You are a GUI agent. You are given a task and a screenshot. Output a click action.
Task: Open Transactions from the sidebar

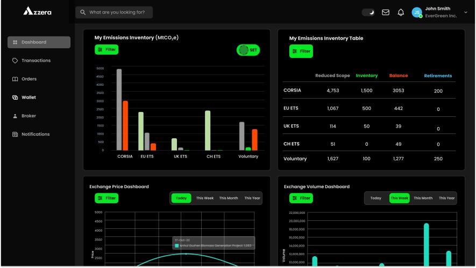(x=35, y=61)
